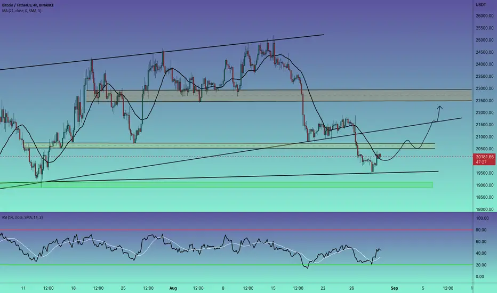Image resolution: width=497 pixels, height=293 pixels.
Task: Click the 21500.00 price scale label
Action: point(485,125)
